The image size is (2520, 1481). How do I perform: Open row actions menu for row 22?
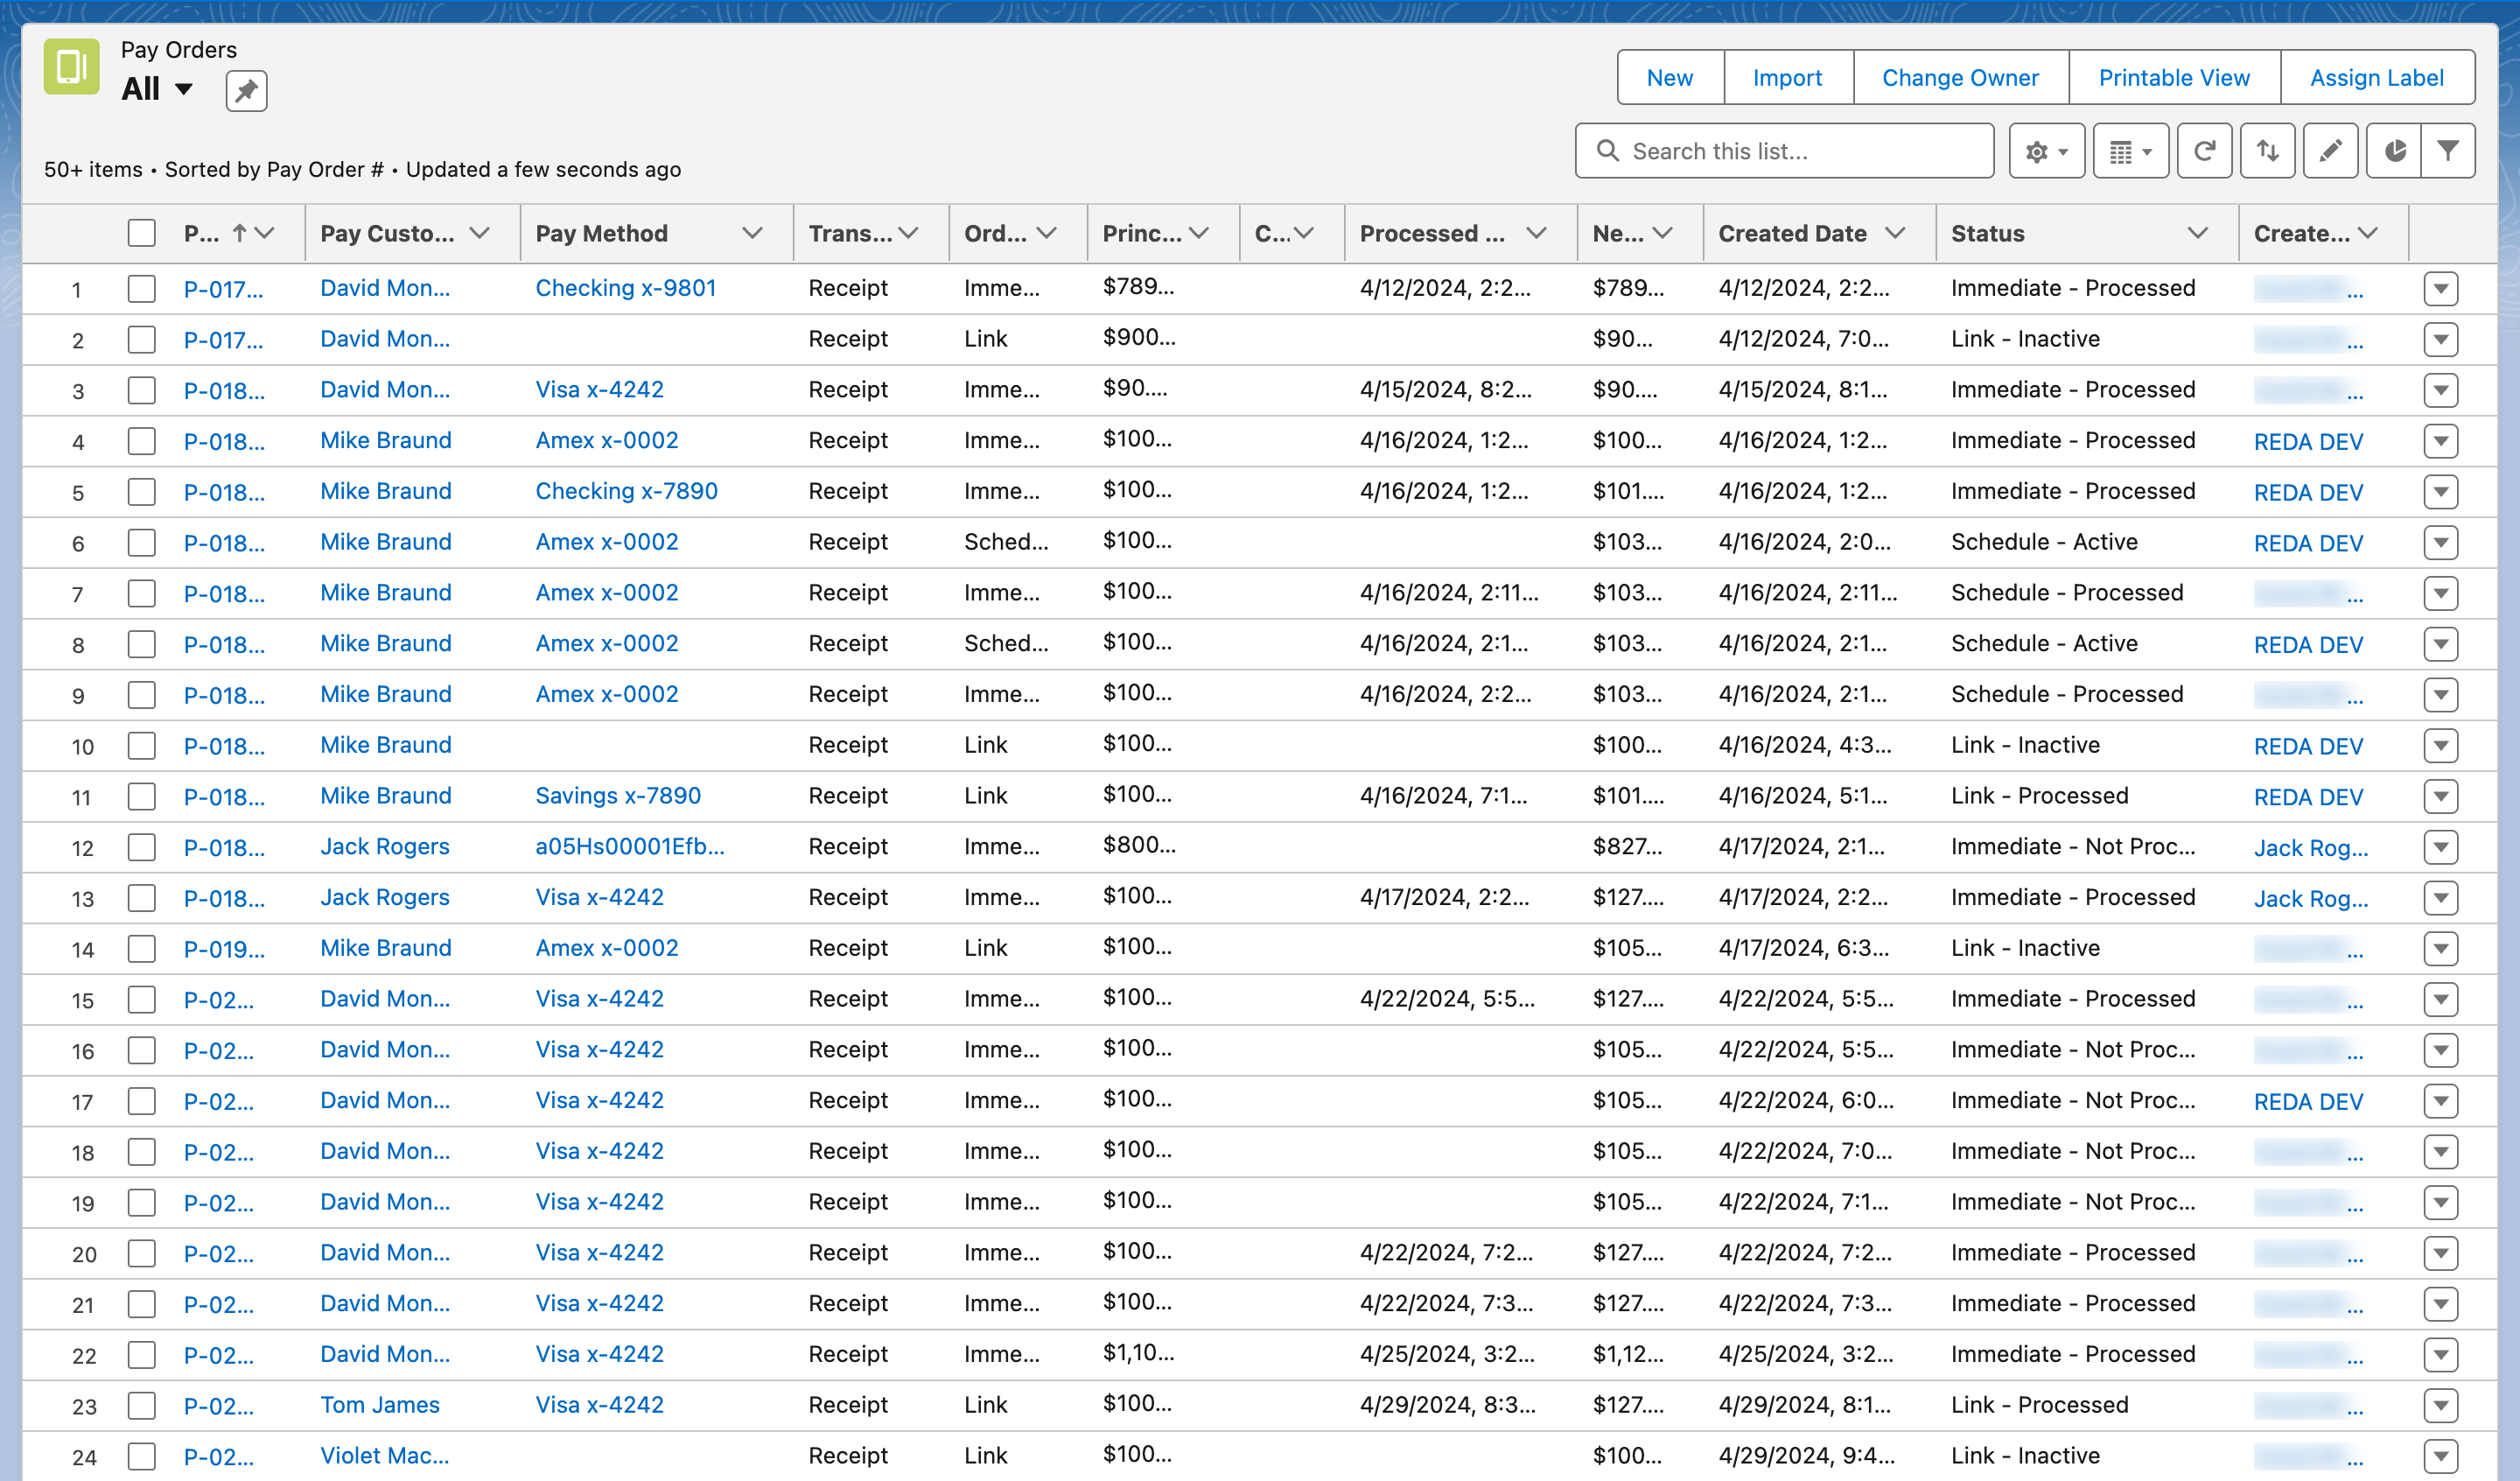2440,1356
